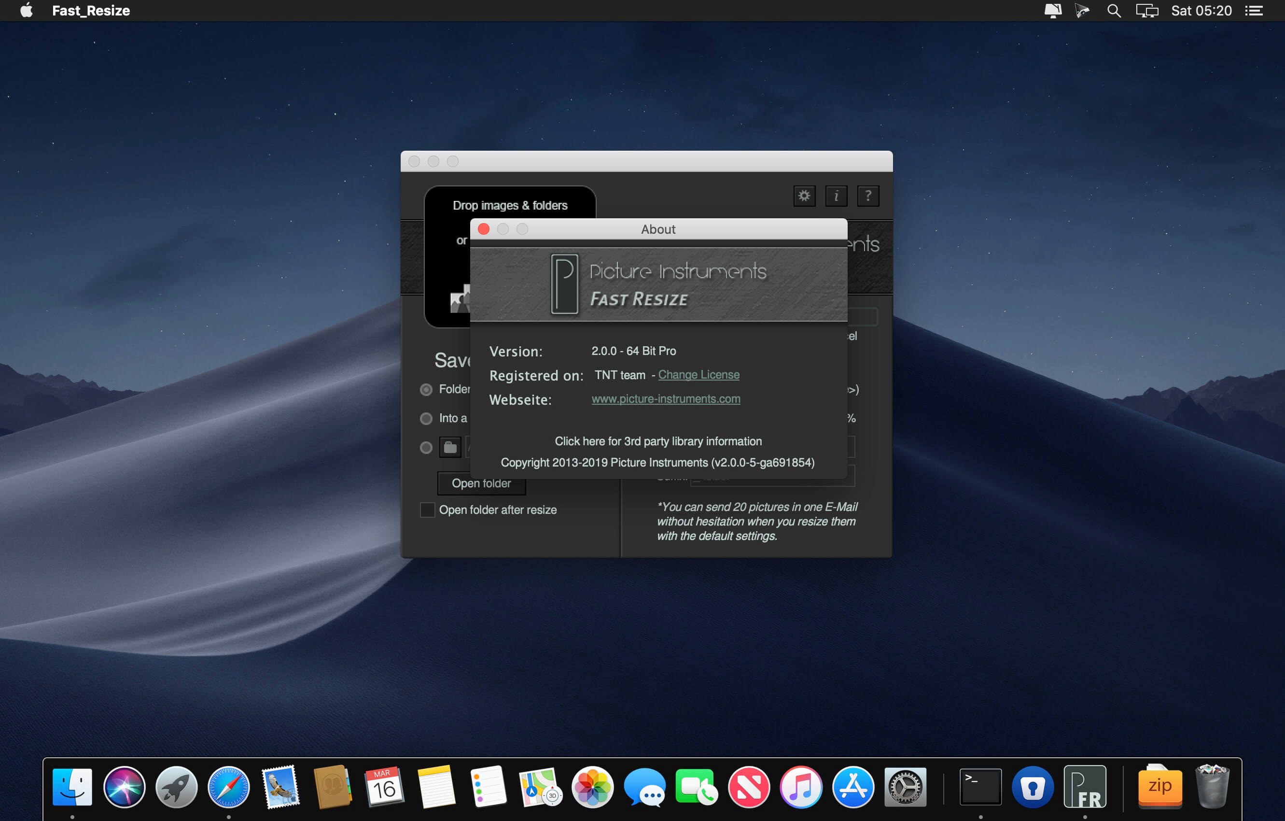Open the Fast_Resize application menu

[91, 11]
